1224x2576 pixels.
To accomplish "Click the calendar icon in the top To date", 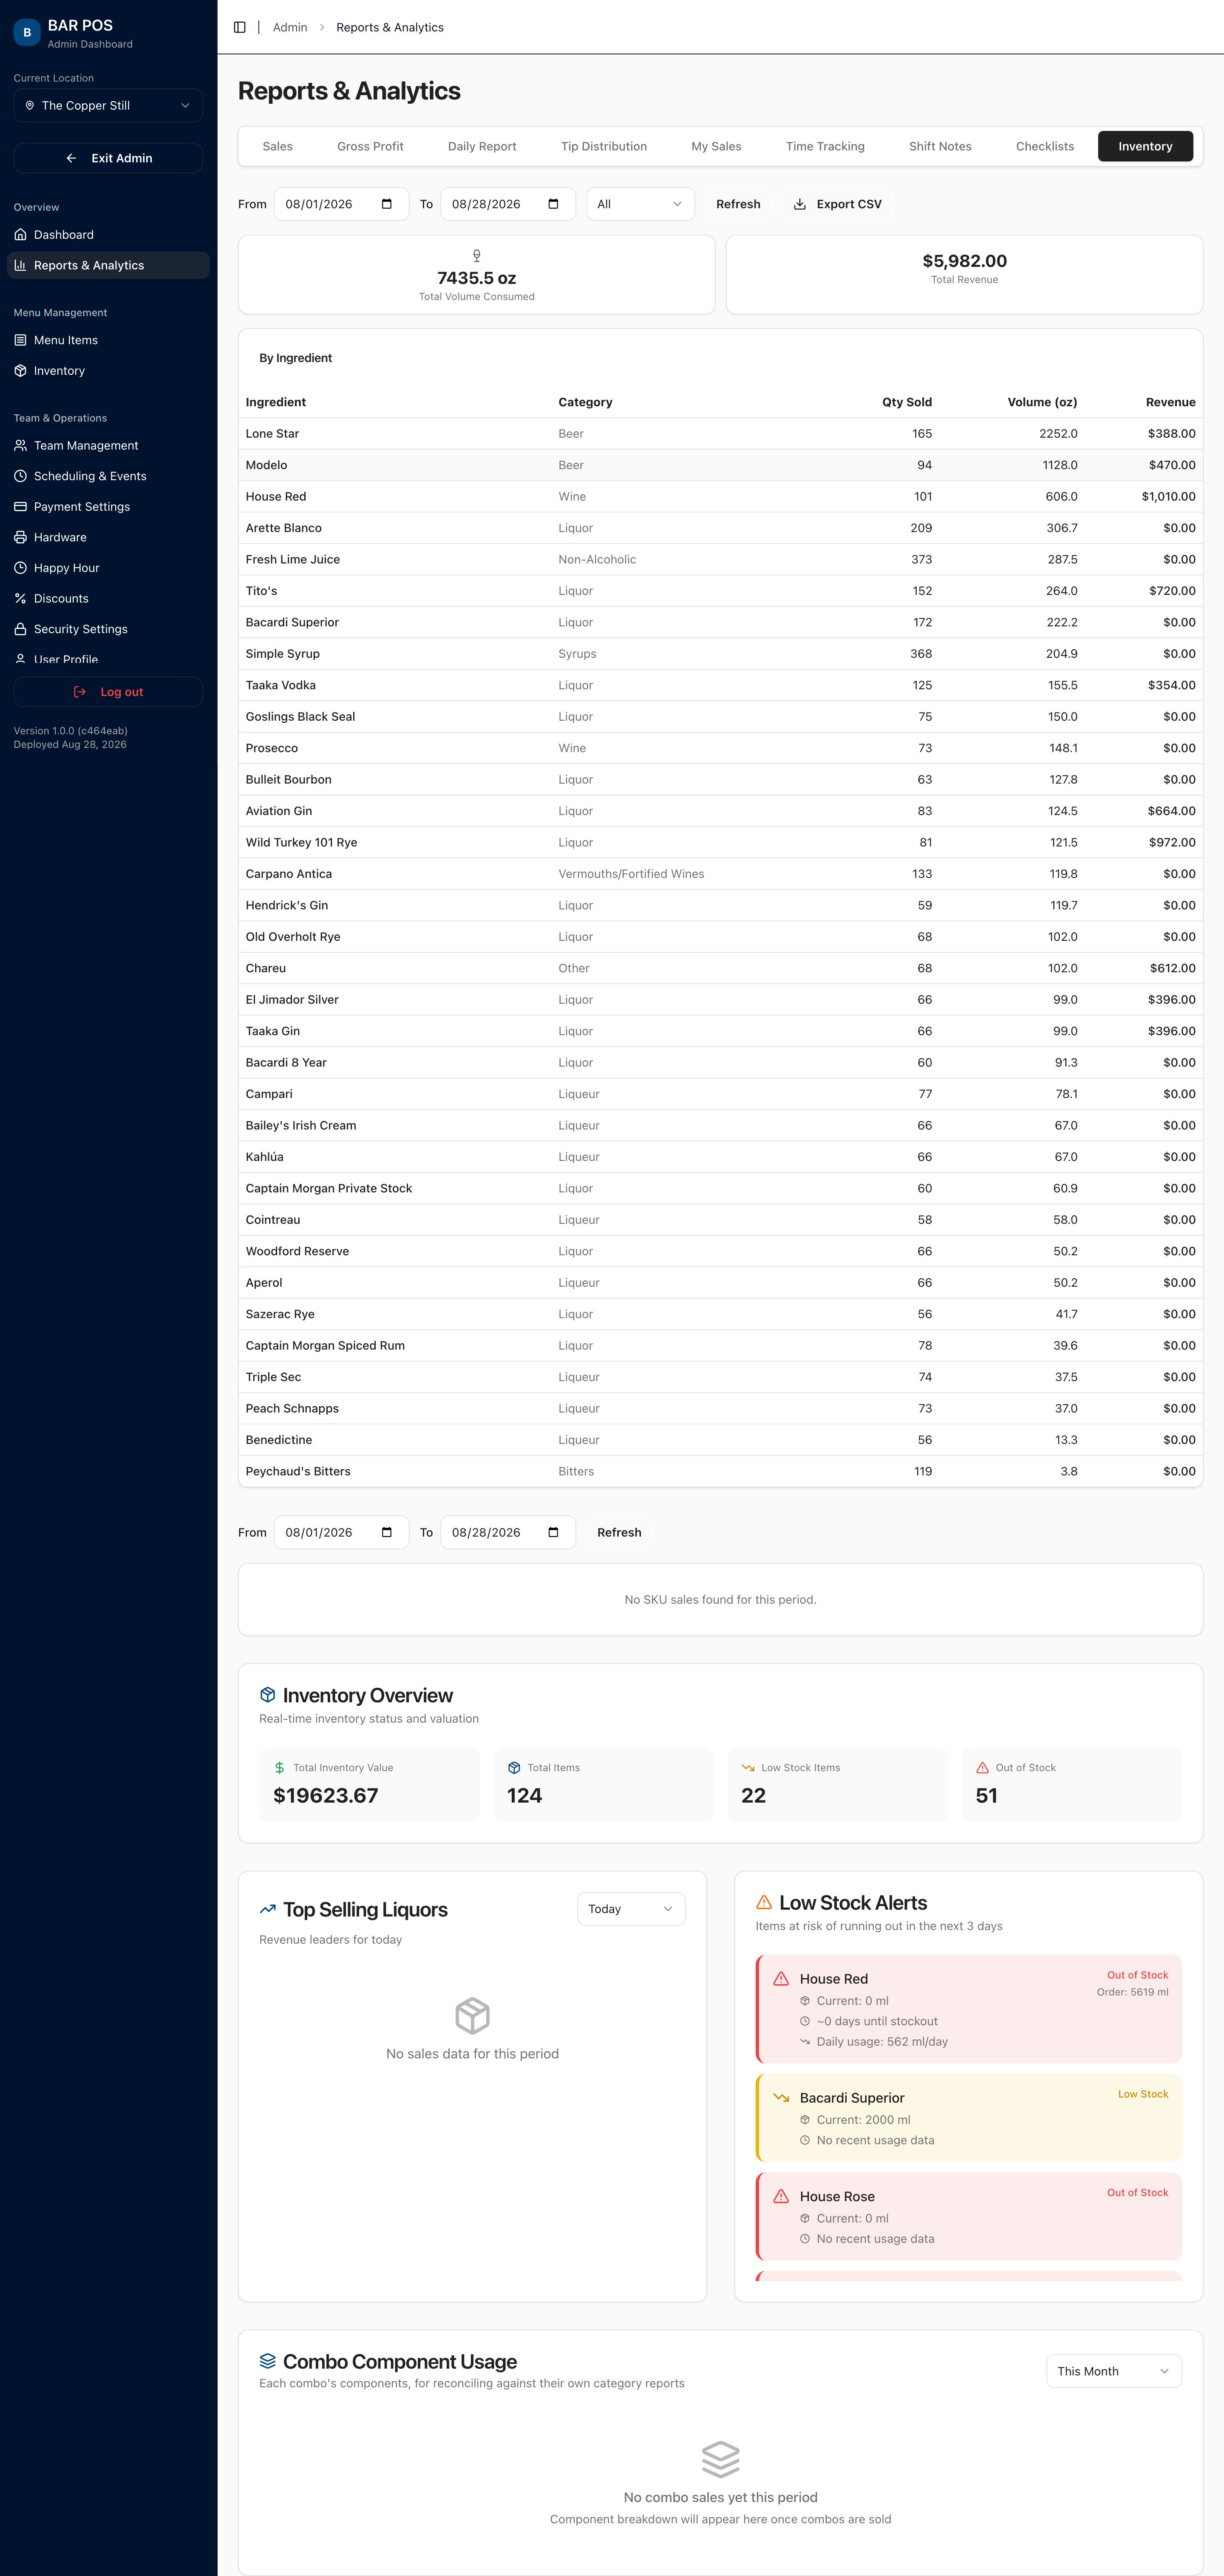I will pyautogui.click(x=553, y=204).
